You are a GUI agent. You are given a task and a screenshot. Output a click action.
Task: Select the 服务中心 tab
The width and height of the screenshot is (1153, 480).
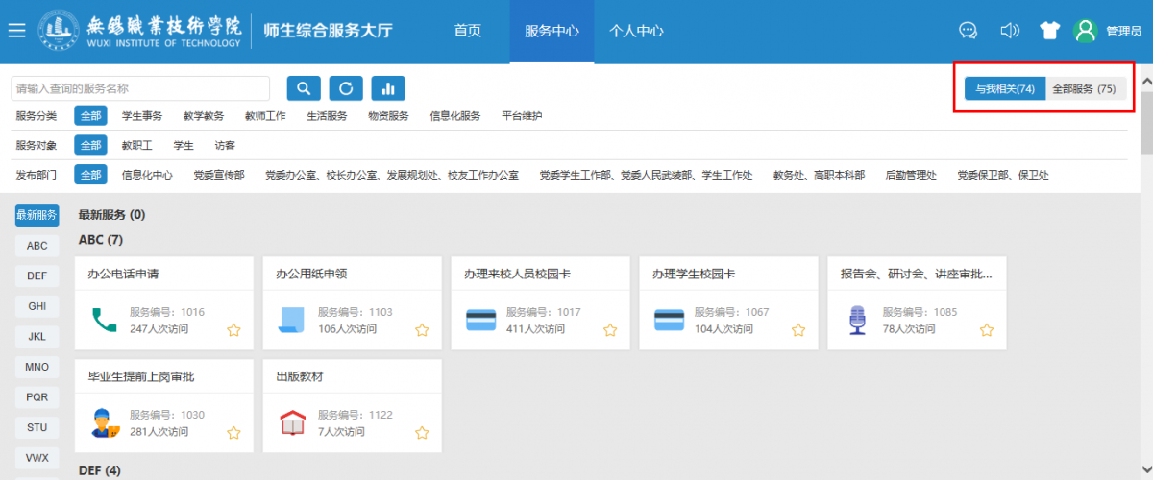point(552,31)
